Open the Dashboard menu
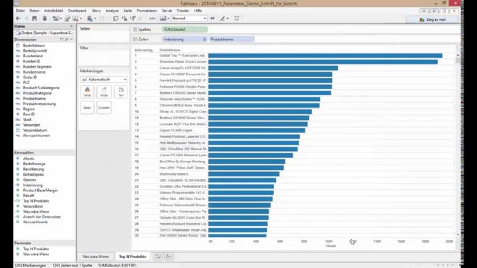 point(77,11)
